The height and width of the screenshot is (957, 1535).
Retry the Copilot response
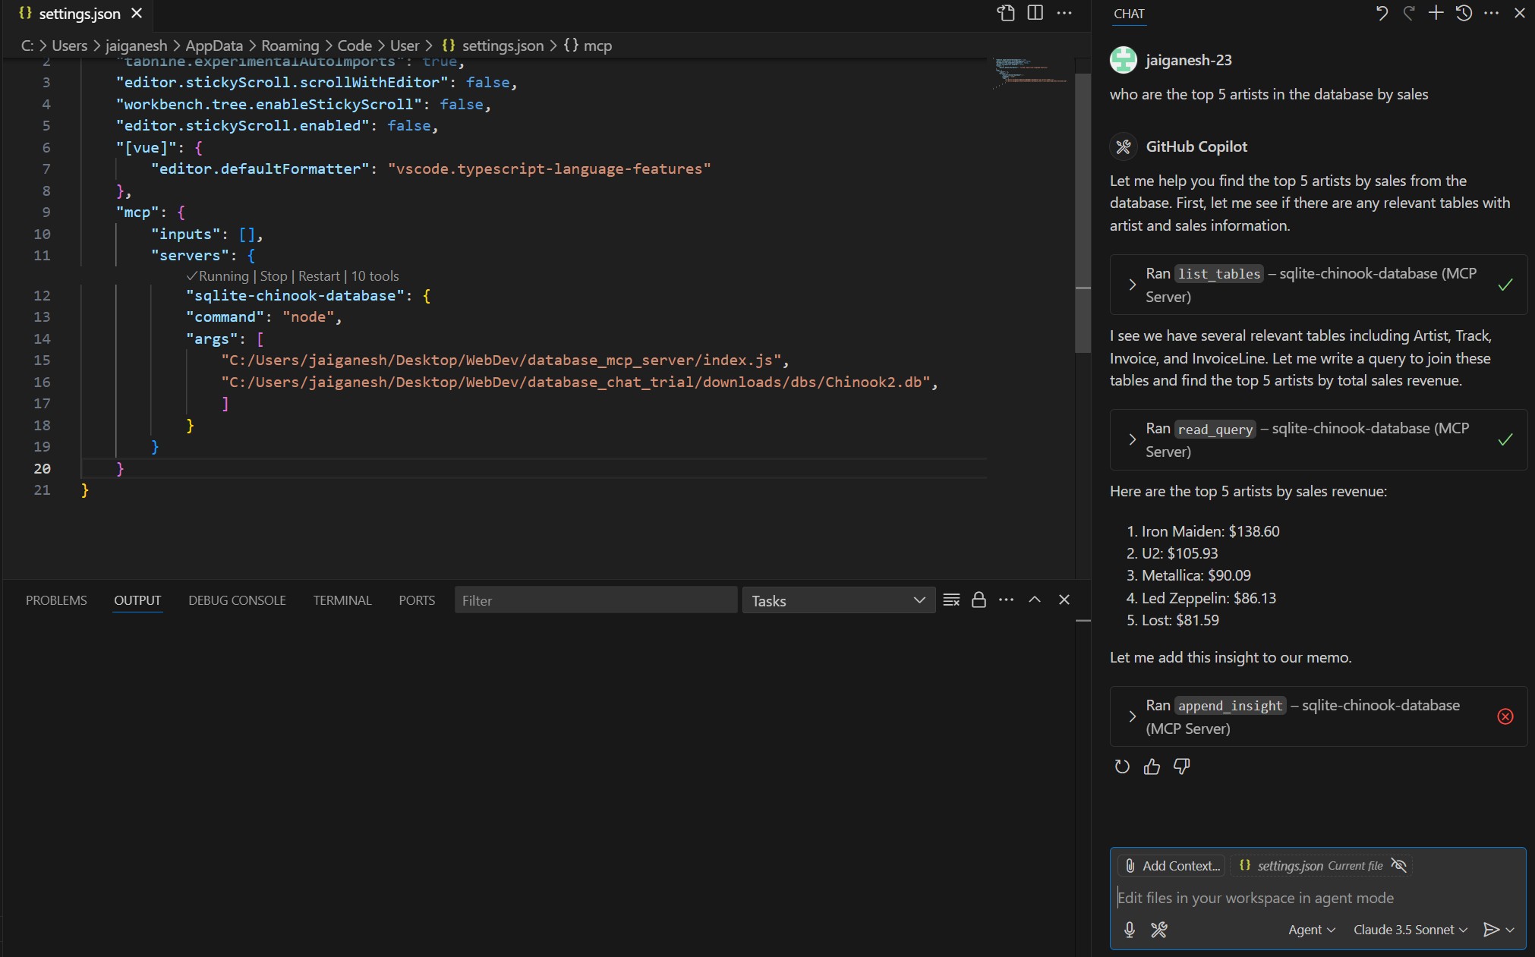click(1122, 767)
